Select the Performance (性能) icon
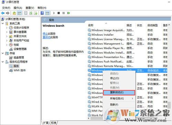 pyautogui.click(x=11, y=45)
